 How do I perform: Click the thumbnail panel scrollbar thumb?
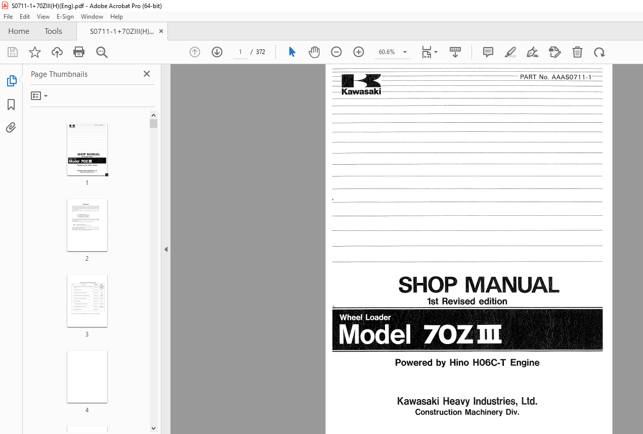(x=154, y=123)
